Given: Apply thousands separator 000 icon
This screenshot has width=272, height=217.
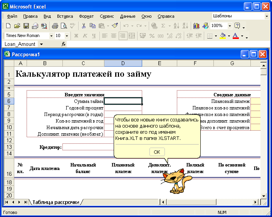Looking at the screenshot, I should [161, 36].
